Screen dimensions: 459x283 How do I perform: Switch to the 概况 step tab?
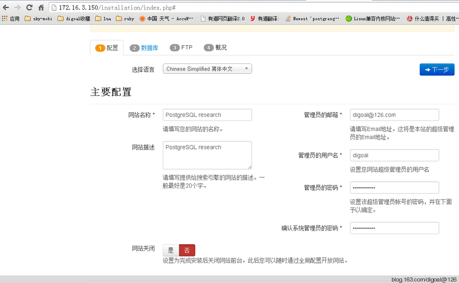point(215,47)
